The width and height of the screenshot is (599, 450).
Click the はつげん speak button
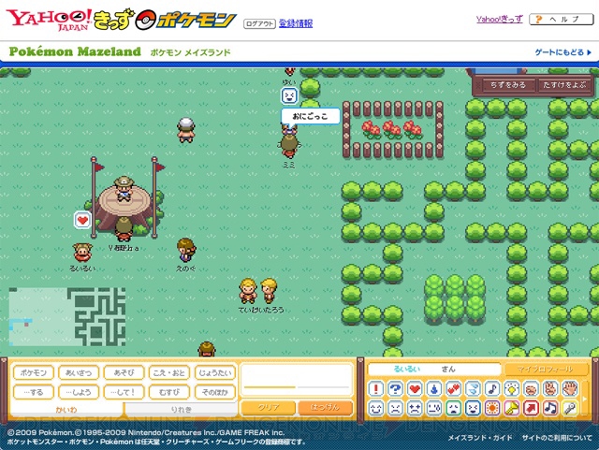coord(325,408)
